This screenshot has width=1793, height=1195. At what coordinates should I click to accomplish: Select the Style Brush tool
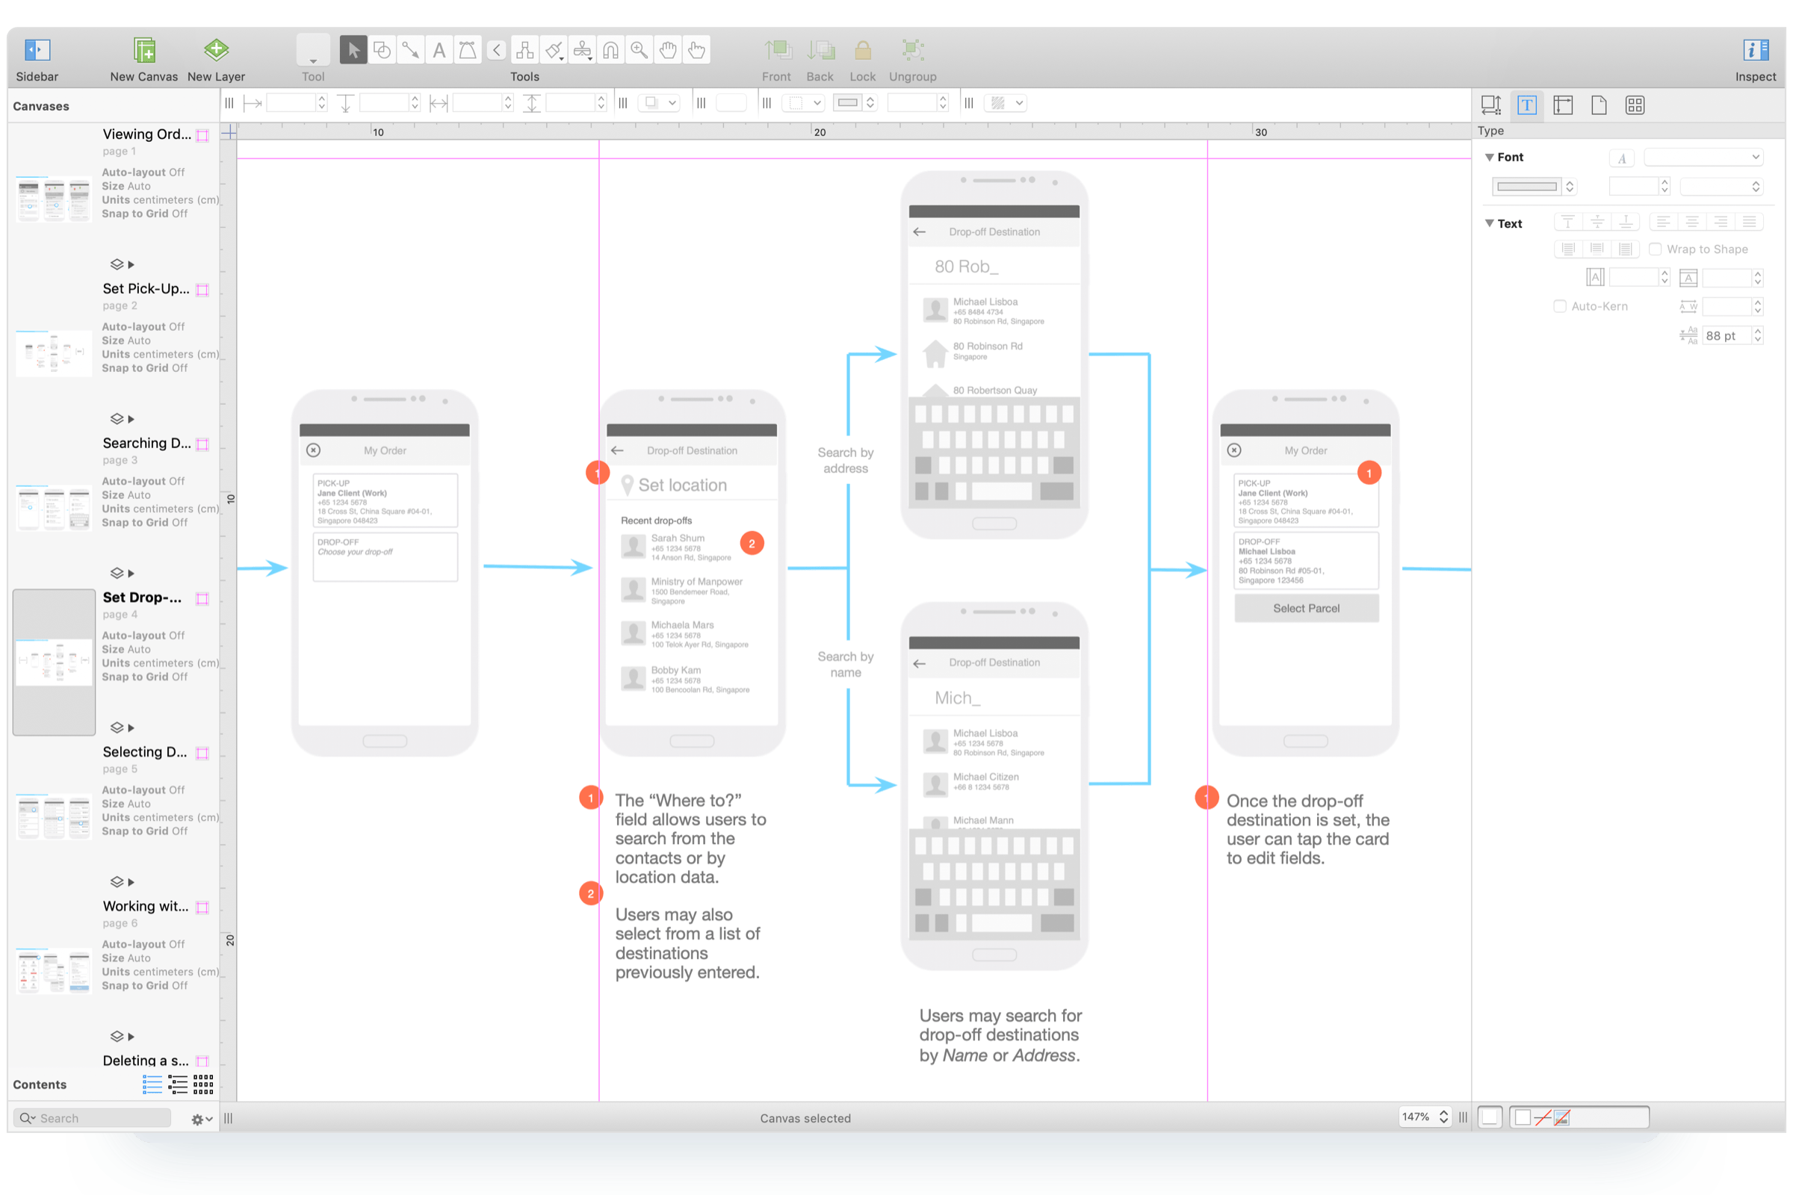[554, 50]
